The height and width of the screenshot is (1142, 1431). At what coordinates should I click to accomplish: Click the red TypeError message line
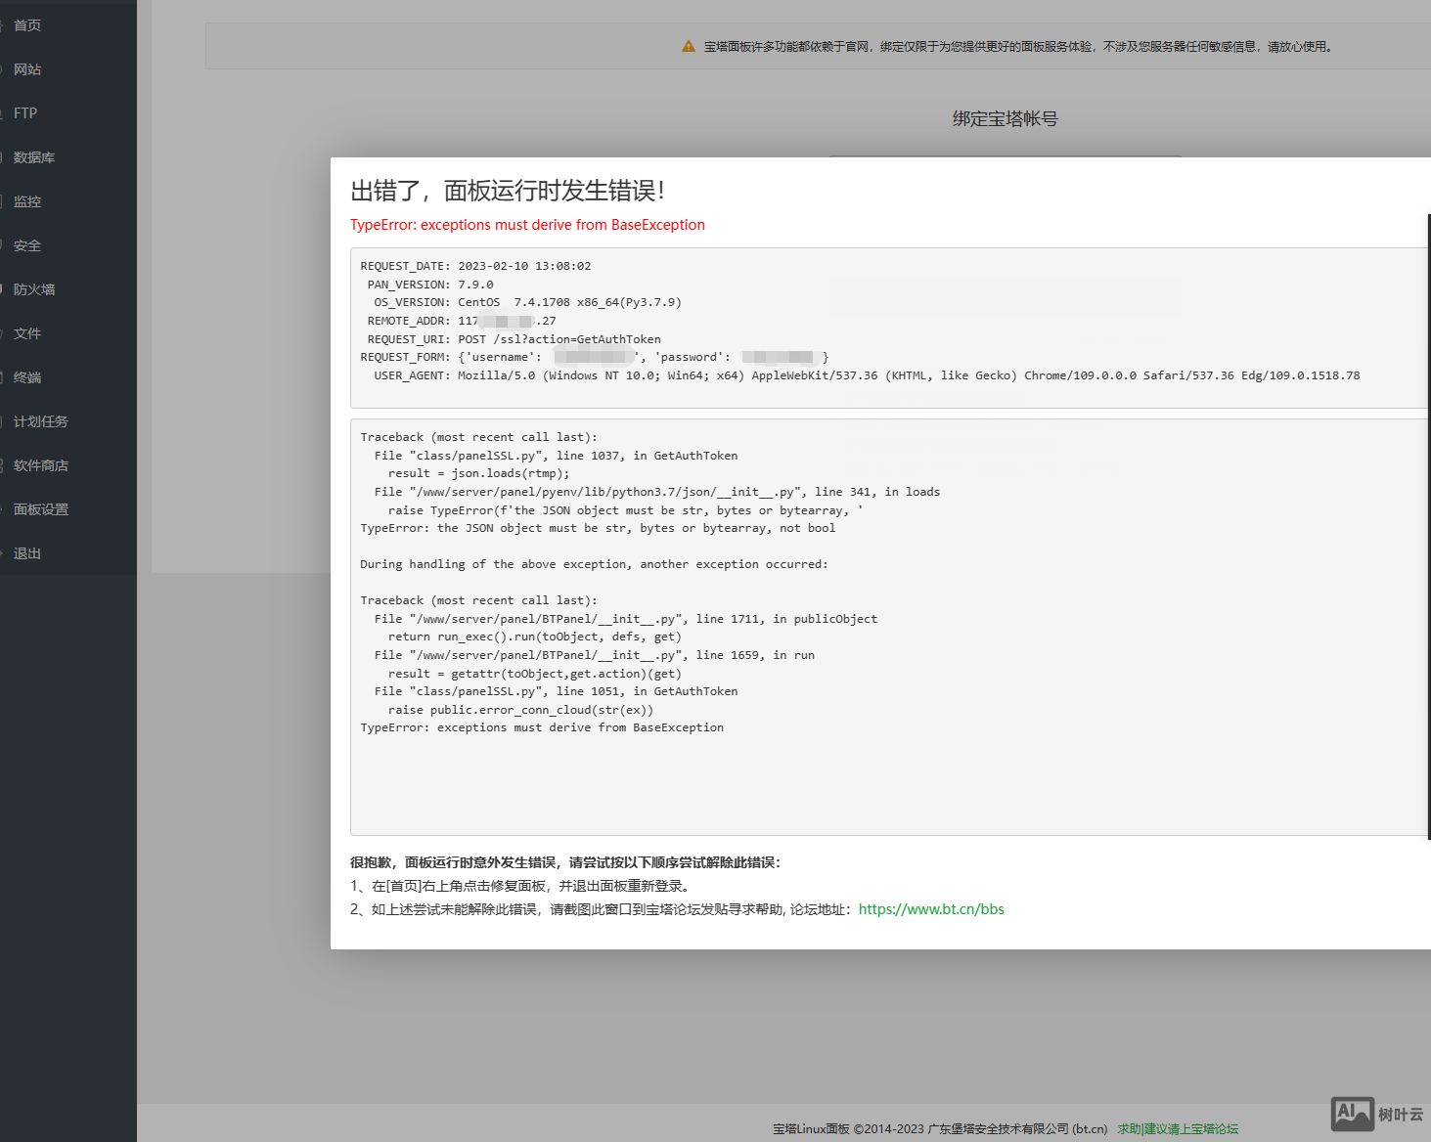point(527,225)
